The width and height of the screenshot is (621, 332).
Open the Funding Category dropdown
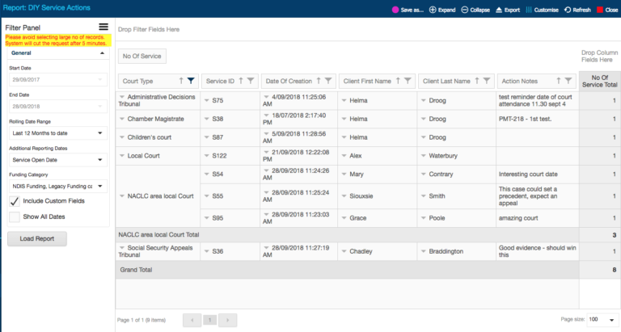58,187
